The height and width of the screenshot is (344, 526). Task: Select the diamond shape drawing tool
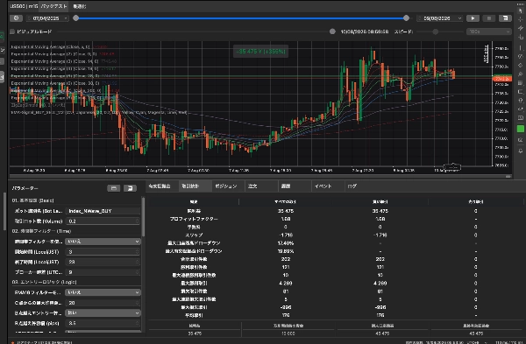coord(520,65)
